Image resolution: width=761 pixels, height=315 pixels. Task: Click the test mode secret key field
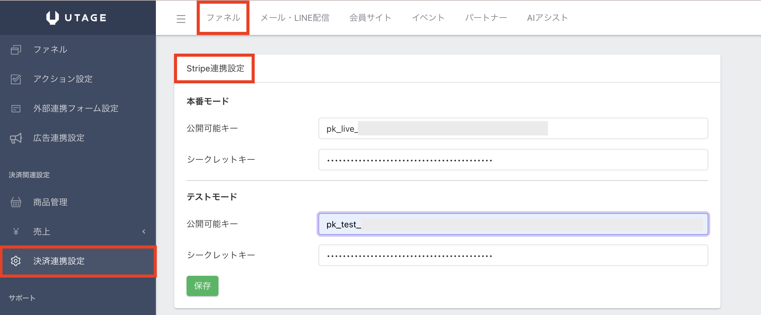click(513, 256)
